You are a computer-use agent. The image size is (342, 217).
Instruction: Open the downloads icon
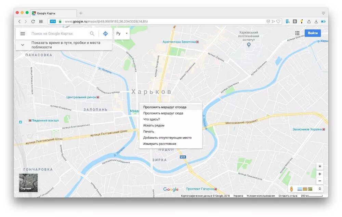316,21
